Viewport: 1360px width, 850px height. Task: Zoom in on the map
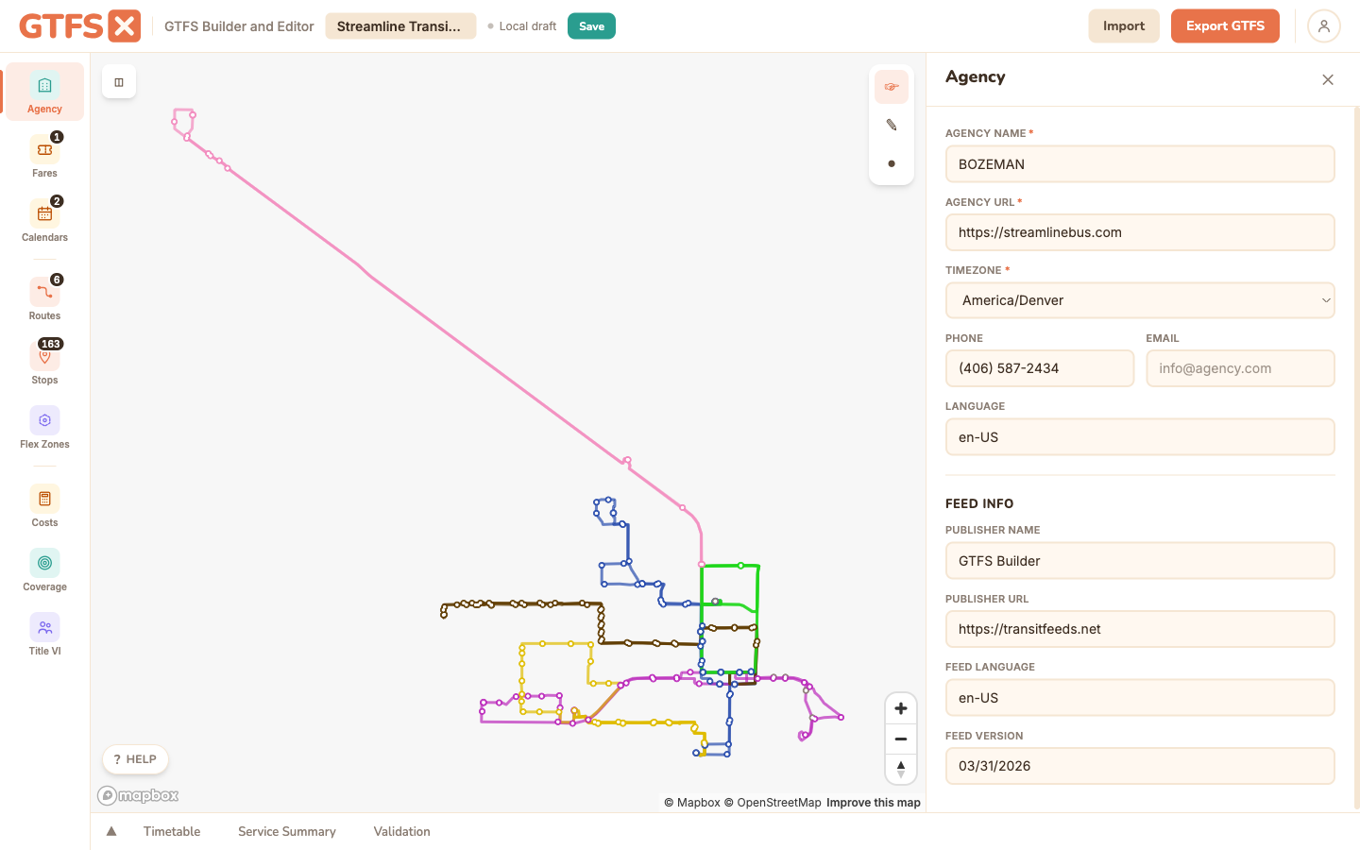click(x=901, y=708)
